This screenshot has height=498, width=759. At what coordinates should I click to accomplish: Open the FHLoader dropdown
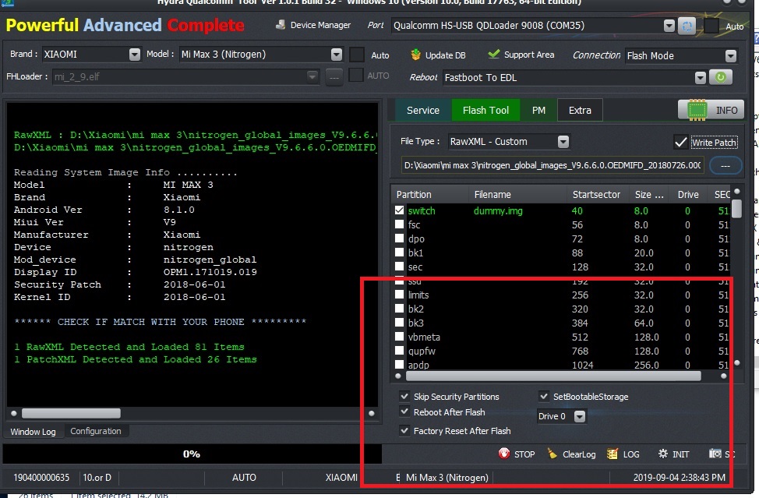(312, 76)
